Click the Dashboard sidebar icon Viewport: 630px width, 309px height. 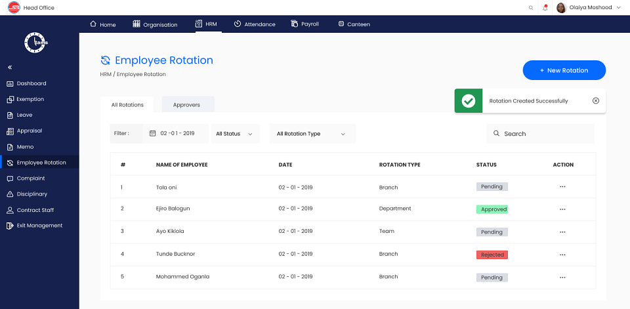tap(10, 83)
